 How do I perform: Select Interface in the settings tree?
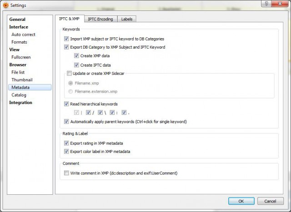click(19, 27)
